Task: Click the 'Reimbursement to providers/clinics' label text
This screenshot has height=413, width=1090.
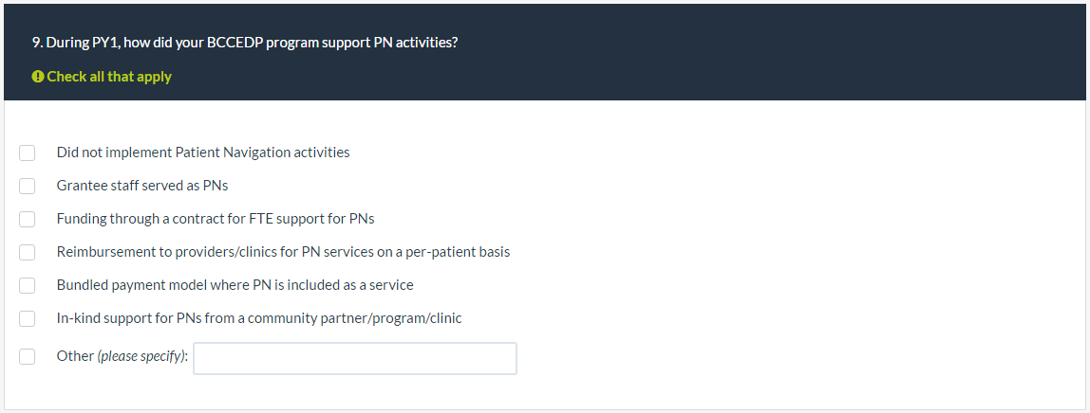Action: coord(283,252)
